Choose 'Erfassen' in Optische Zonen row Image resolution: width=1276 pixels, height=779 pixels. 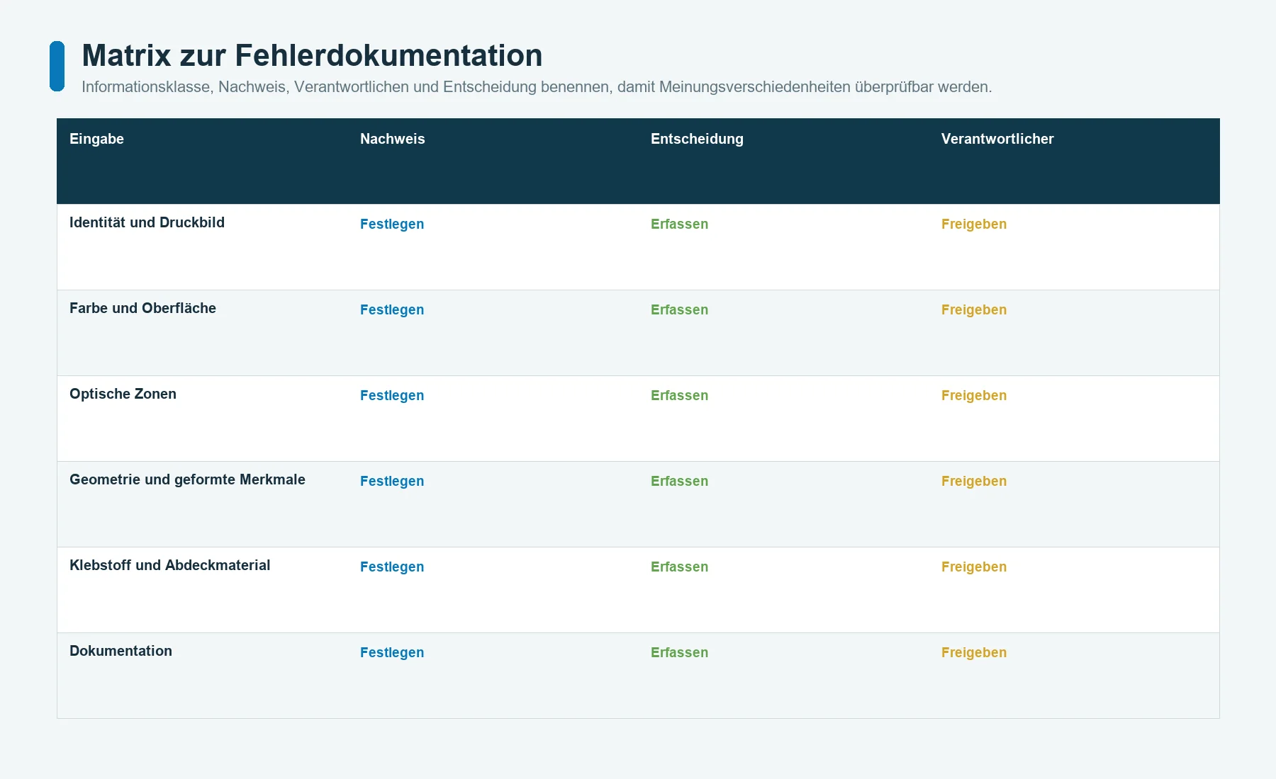pos(679,395)
